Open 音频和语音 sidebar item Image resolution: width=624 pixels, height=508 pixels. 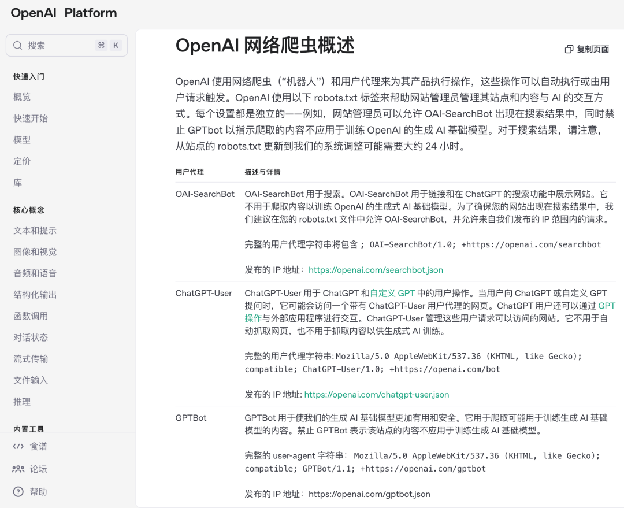(35, 273)
